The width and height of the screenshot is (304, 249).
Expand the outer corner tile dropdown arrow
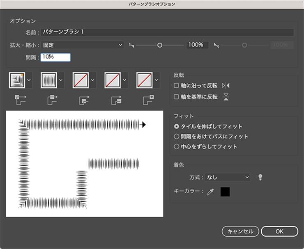(x=29, y=80)
